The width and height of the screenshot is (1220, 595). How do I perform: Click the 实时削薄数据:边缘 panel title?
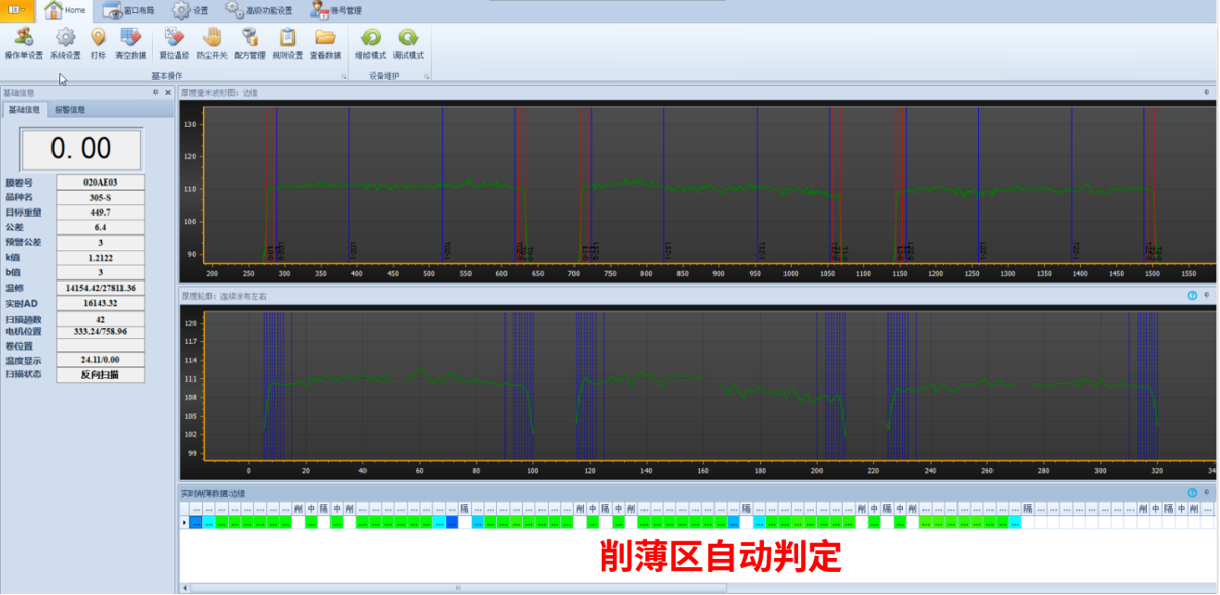(212, 493)
